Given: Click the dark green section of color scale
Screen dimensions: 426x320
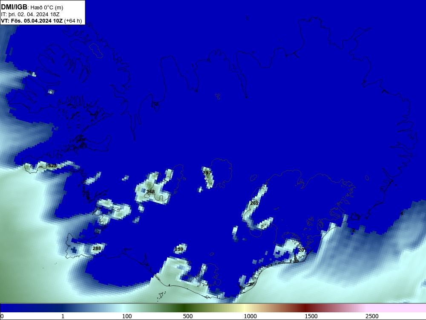Looking at the screenshot, I should click(x=185, y=308).
